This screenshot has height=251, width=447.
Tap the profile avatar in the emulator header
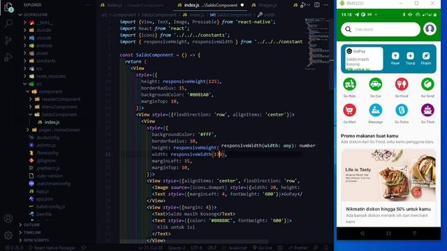tap(430, 29)
